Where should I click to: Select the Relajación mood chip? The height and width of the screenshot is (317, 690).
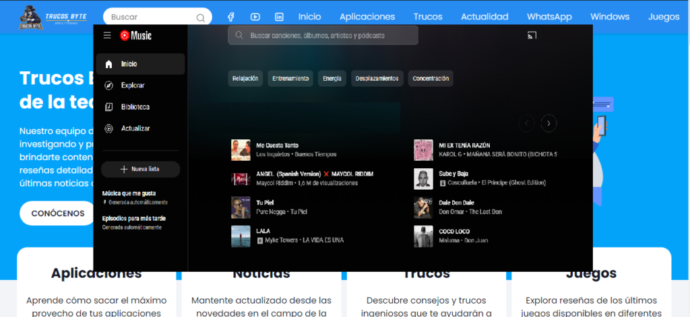(x=245, y=79)
